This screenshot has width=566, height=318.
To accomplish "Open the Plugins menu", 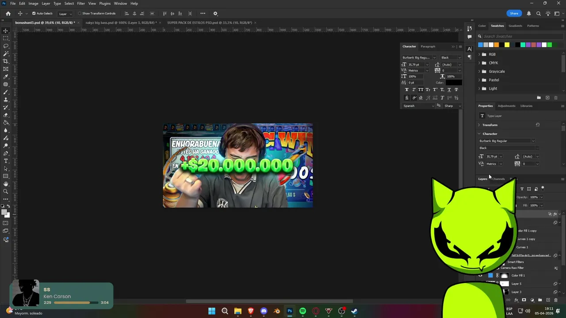I will [x=105, y=4].
